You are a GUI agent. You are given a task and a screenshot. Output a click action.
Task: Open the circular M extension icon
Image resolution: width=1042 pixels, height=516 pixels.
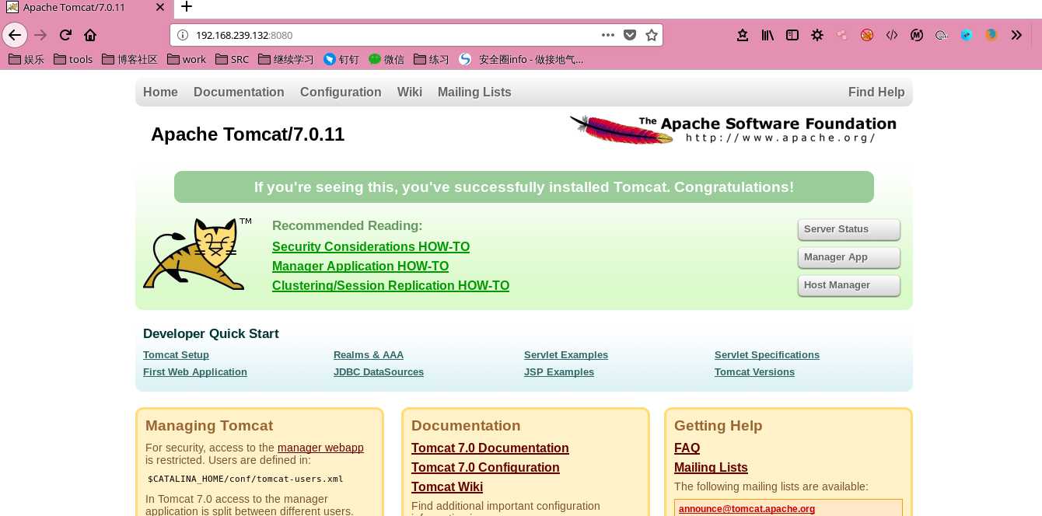point(917,35)
